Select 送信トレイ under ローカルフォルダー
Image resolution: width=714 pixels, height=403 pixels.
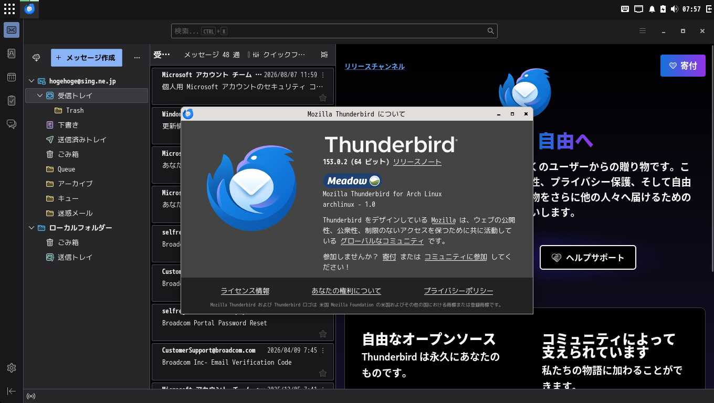click(x=87, y=257)
